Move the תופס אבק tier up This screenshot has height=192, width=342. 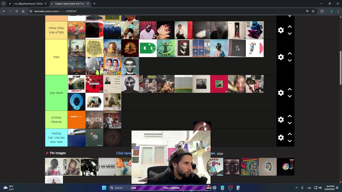pyautogui.click(x=290, y=89)
